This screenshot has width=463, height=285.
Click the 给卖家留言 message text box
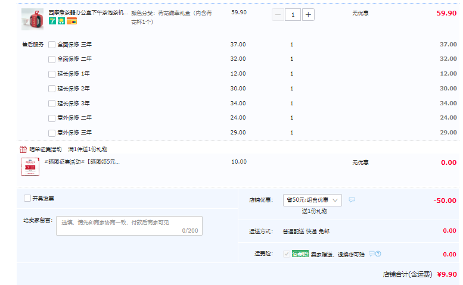point(129,226)
